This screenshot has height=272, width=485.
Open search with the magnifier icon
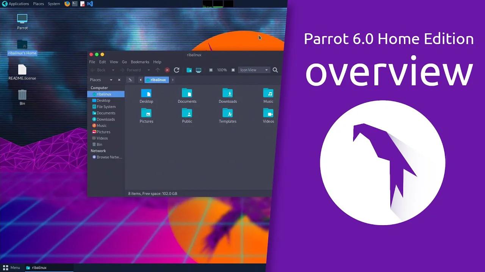tap(275, 70)
